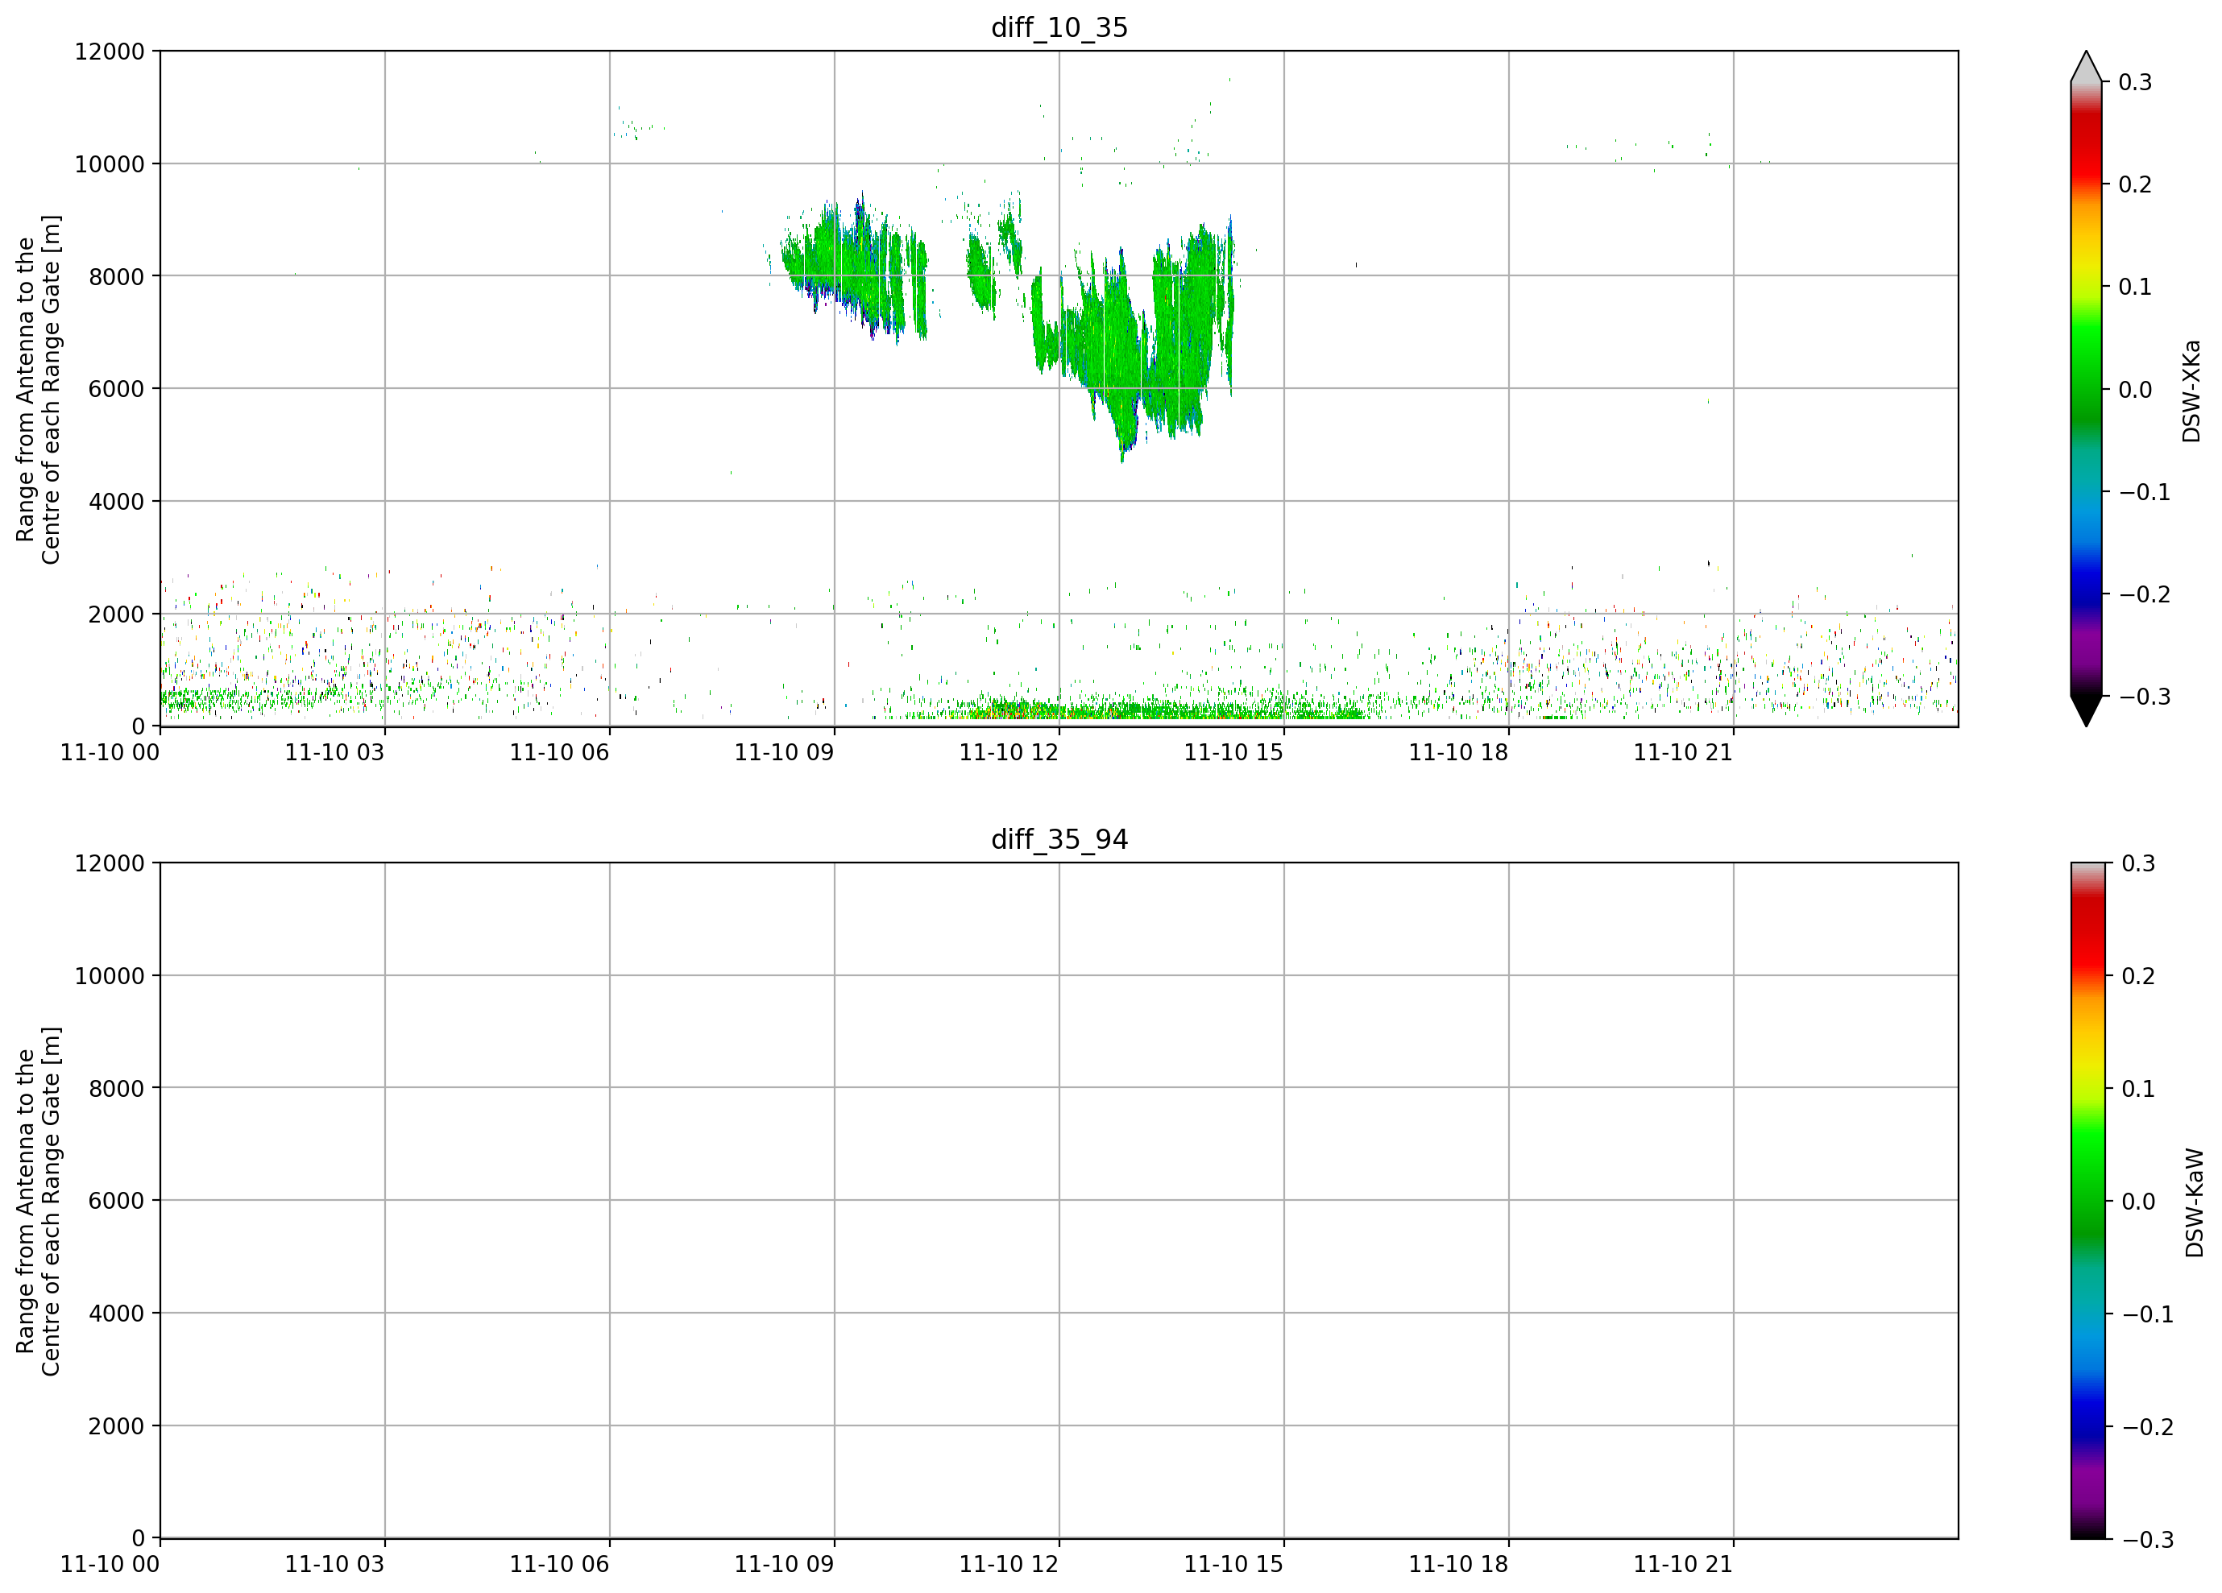Click the −0.1 tick on DSW-XKa colorbar
Viewport: 2222px width, 1593px height.
2145,491
